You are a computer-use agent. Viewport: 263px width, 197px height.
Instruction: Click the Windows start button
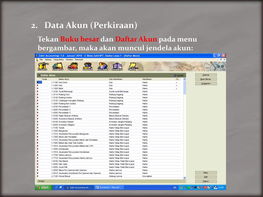(x=44, y=188)
